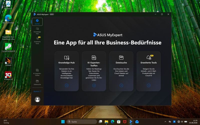Close the ASUS MyExpert window
Image resolution: width=200 pixels, height=125 pixels.
(x=168, y=14)
